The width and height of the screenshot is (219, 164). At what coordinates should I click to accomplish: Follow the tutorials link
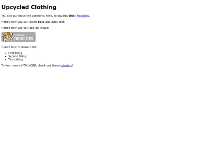pyautogui.click(x=66, y=66)
